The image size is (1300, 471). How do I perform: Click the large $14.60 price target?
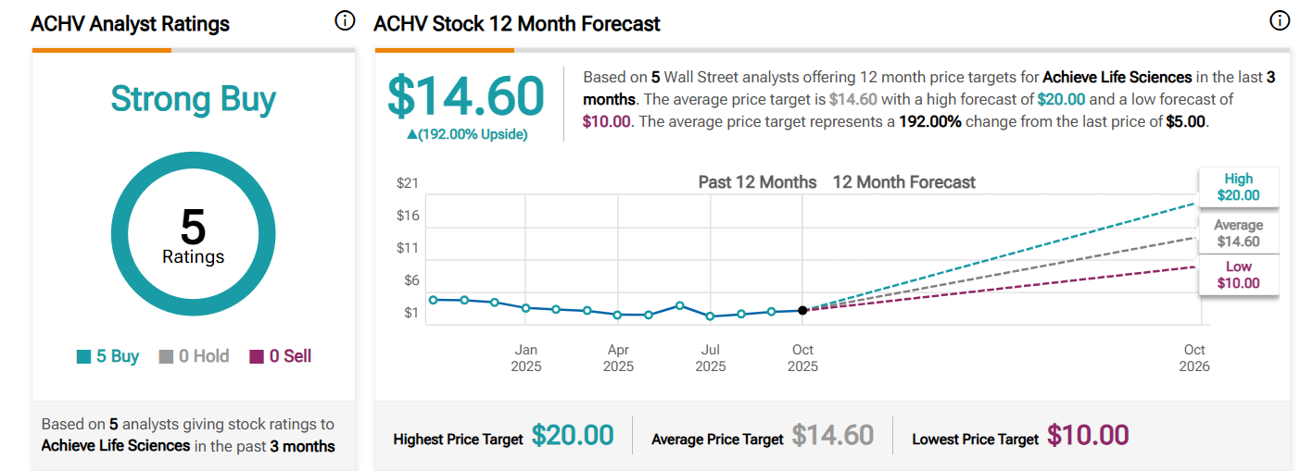coord(466,95)
